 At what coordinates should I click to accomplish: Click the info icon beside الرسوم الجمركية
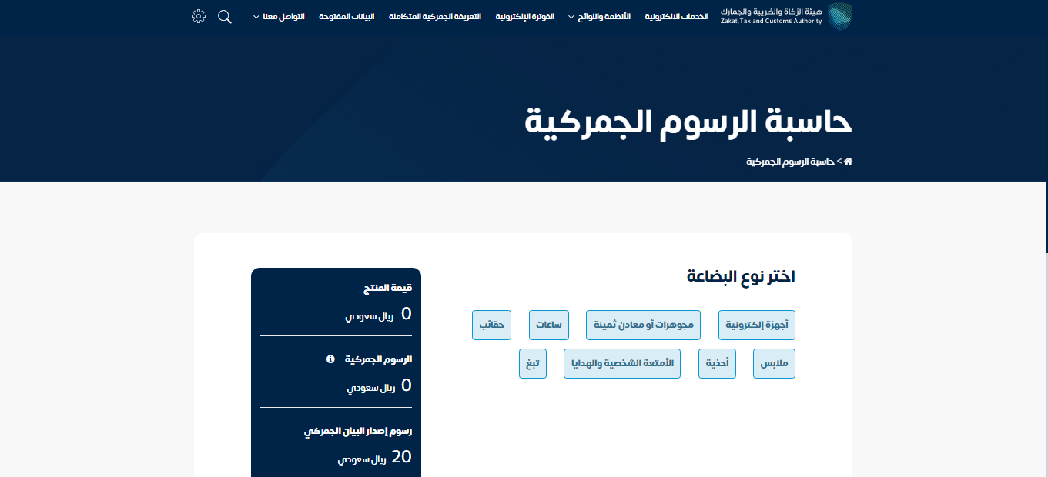pos(331,359)
